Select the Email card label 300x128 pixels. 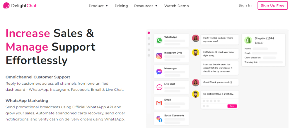point(167,100)
